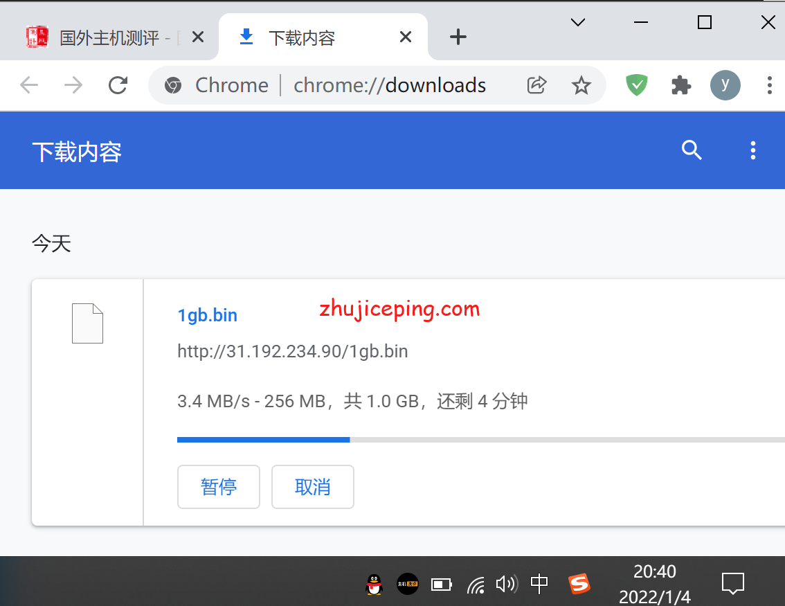Open the green shield ad blocker extension

coord(636,85)
